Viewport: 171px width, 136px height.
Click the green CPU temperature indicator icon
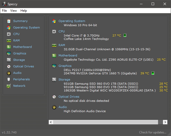tap(125, 35)
